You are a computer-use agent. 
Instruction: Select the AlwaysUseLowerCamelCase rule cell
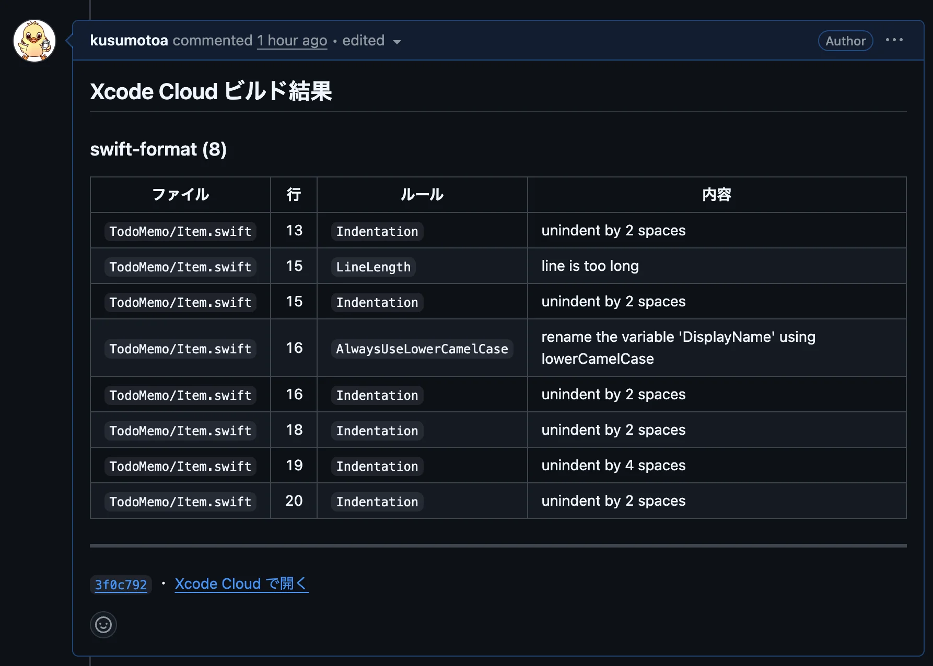[x=422, y=349]
